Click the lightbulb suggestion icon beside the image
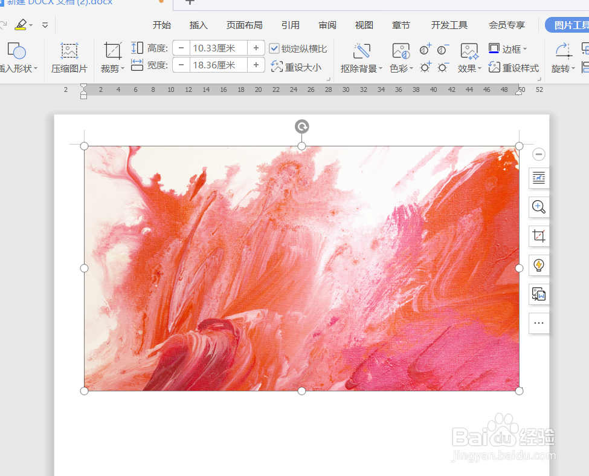The height and width of the screenshot is (476, 589). coord(539,265)
